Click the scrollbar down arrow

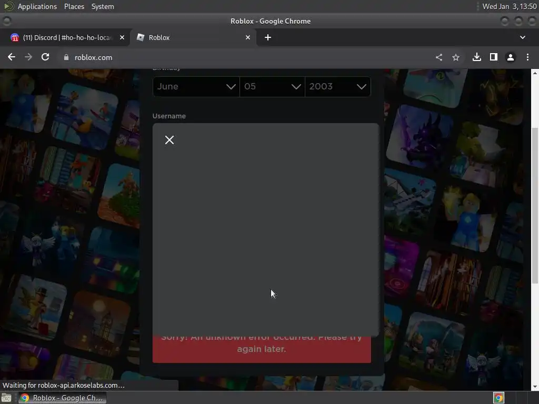click(535, 387)
